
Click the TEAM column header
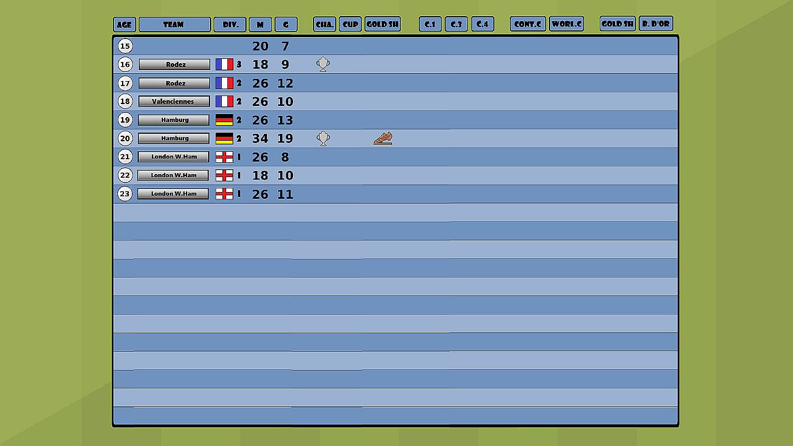click(175, 25)
